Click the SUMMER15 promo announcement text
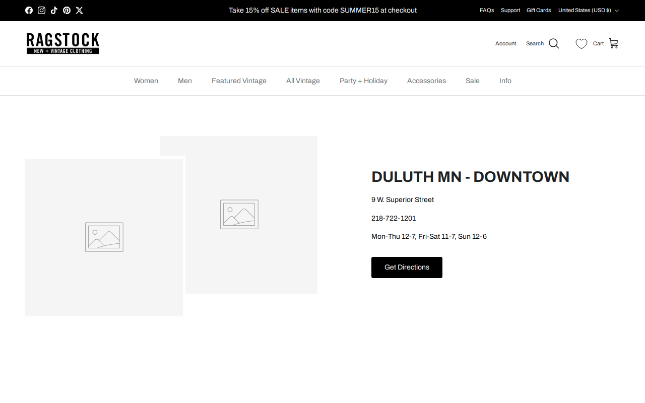Screen dimensions: 645x403 coord(322,10)
